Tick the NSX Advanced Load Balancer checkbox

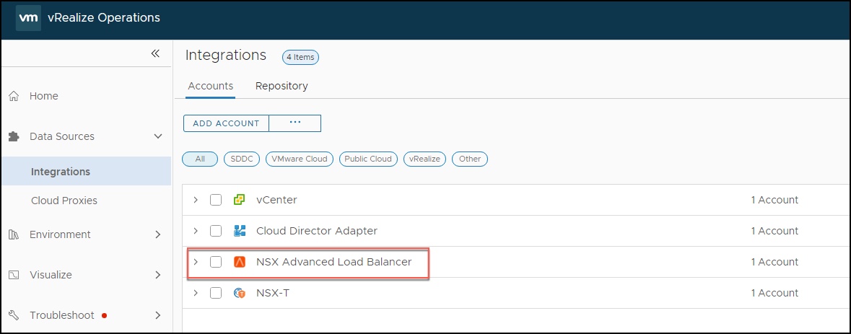pos(216,262)
